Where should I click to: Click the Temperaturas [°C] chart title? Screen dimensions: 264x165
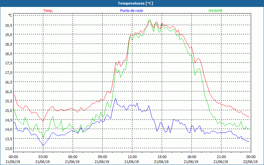135,3
